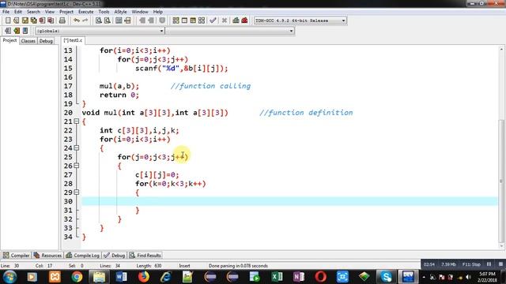Open the Execute menu

click(x=86, y=12)
